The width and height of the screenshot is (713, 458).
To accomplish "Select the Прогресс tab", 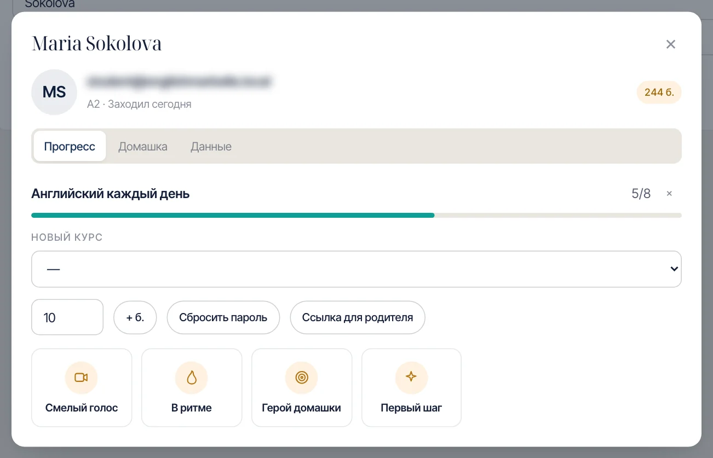I will 70,147.
